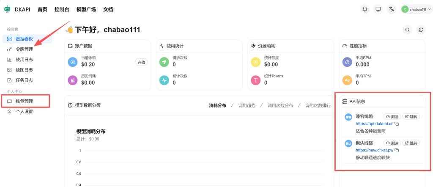433x187 pixels.
Task: Click the search magnifier icon
Action: click(x=407, y=30)
